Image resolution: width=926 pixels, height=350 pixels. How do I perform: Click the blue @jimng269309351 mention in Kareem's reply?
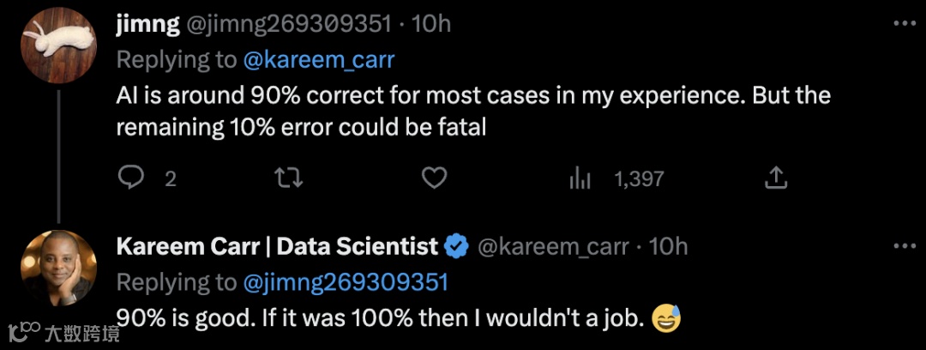(x=346, y=282)
